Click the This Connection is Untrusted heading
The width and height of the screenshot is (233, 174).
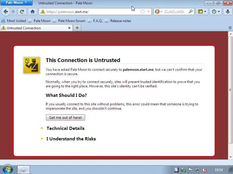tap(83, 60)
